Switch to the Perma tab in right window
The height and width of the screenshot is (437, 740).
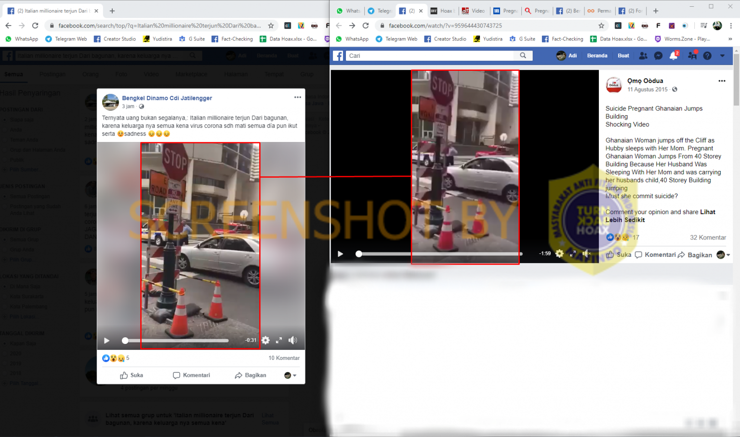pos(599,11)
